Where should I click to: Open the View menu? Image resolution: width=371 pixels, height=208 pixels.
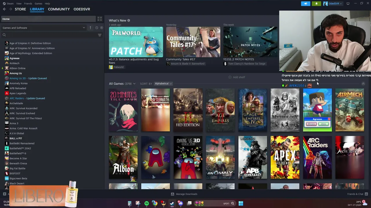(x=19, y=3)
